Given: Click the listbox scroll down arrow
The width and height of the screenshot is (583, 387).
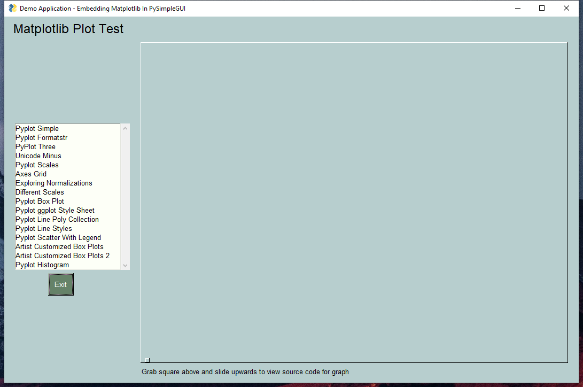Looking at the screenshot, I should pyautogui.click(x=126, y=265).
